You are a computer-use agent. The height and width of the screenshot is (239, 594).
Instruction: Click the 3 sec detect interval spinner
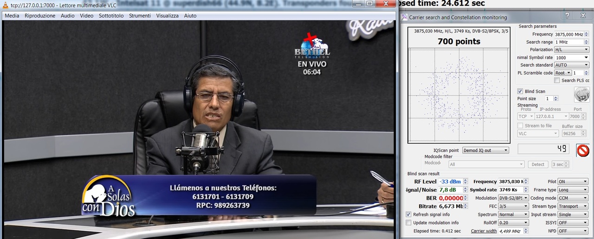[560, 164]
